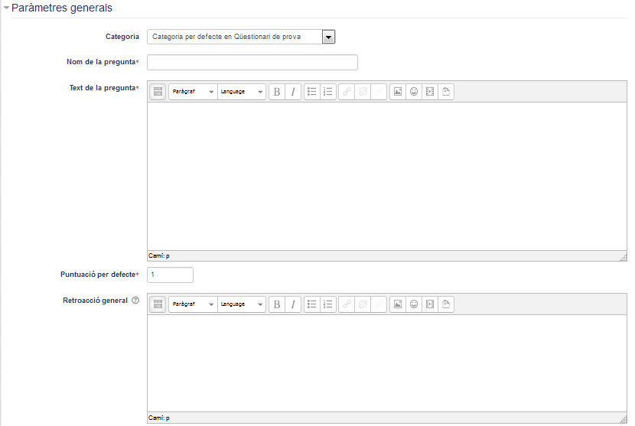Insert image in Text de la pregunta editor
The height and width of the screenshot is (426, 635).
point(398,92)
